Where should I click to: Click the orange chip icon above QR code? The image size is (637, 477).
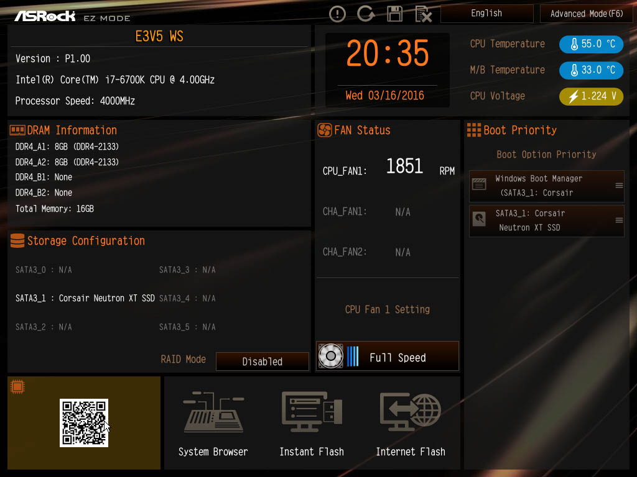click(x=17, y=386)
